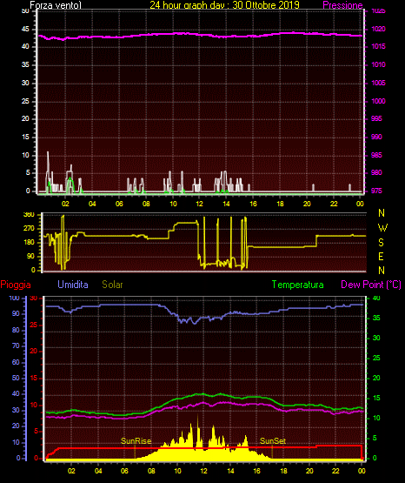Click the Umidita legend label
Image resolution: width=405 pixels, height=483 pixels.
pyautogui.click(x=73, y=285)
